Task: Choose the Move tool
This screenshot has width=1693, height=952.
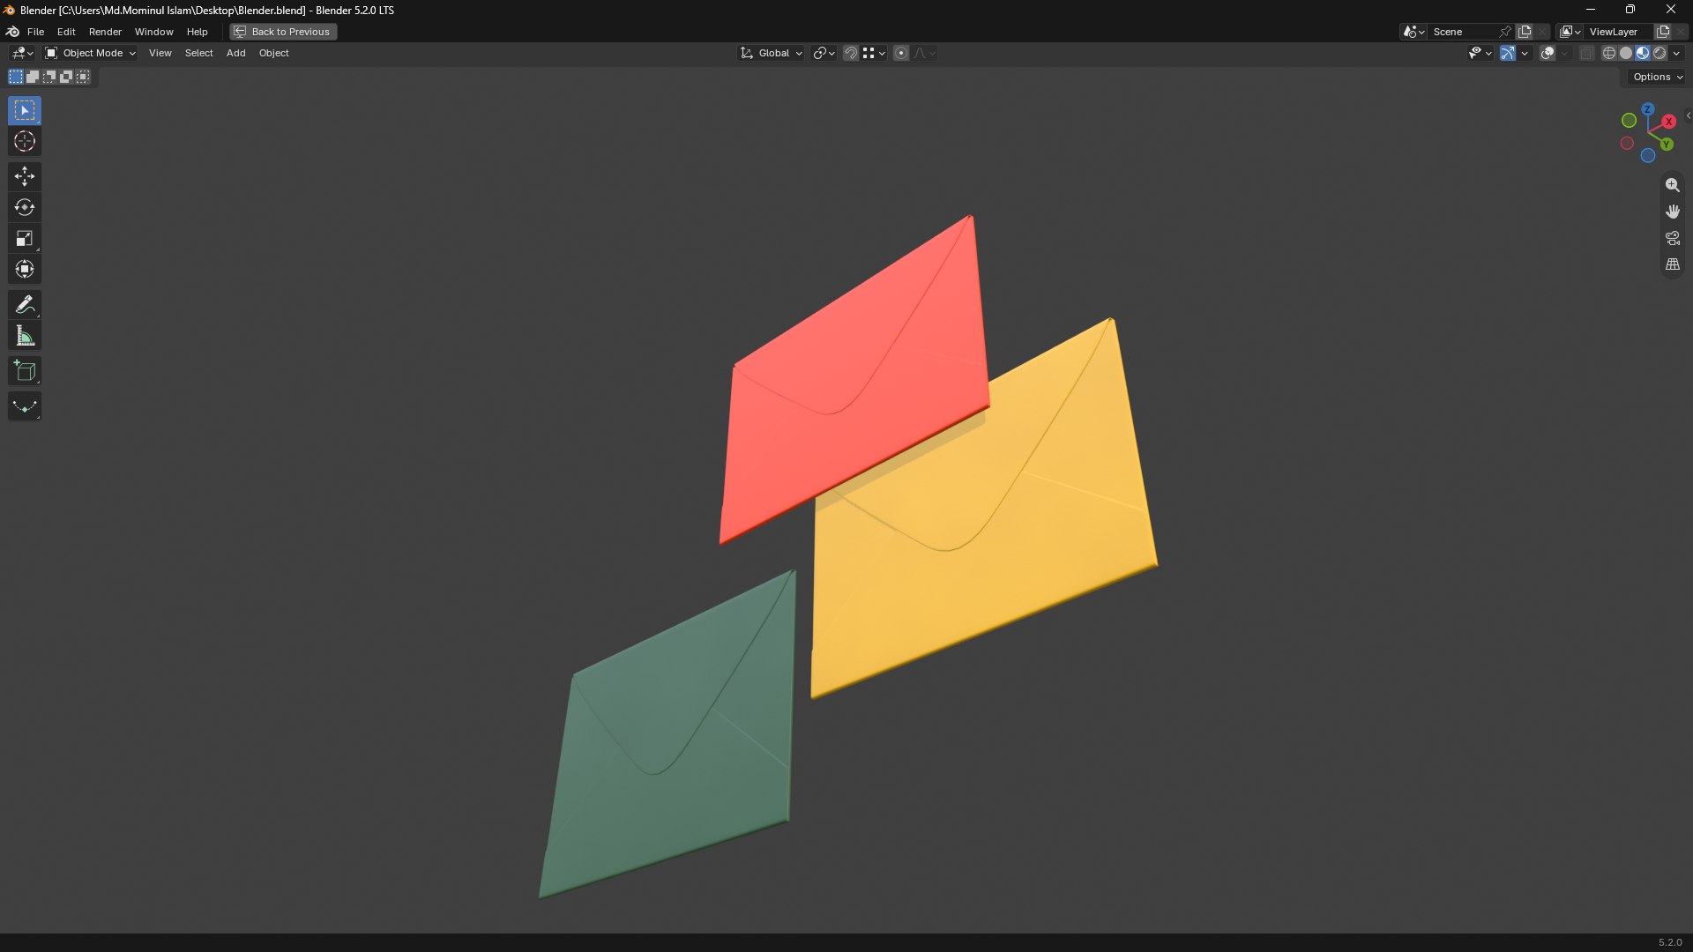Action: tap(25, 177)
